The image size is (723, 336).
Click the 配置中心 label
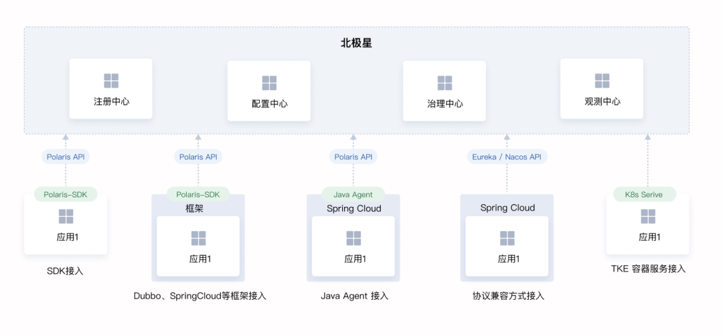click(269, 104)
